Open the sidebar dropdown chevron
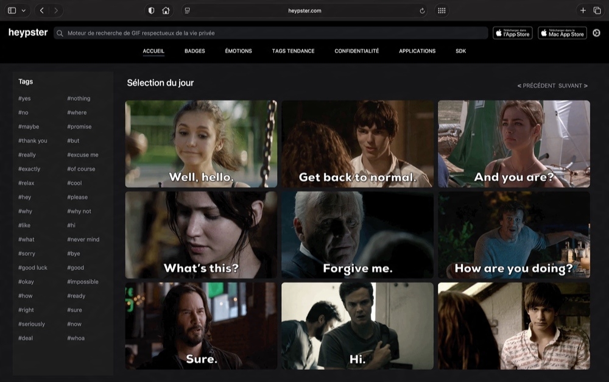609x382 pixels. point(24,10)
